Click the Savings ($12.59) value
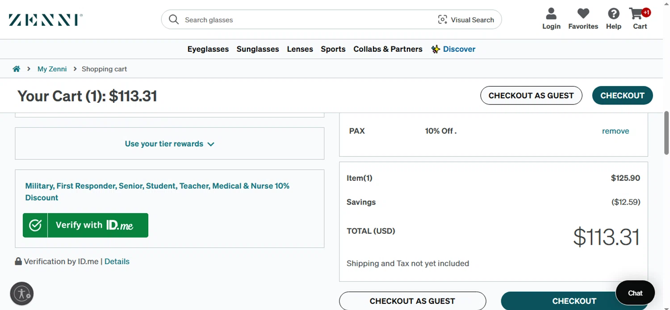The height and width of the screenshot is (310, 670). (x=626, y=202)
